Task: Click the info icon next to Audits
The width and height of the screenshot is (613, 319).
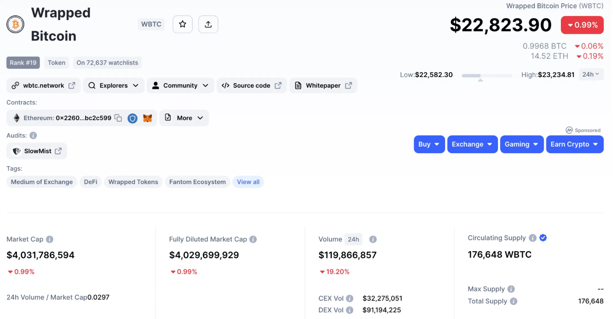Action: 33,135
